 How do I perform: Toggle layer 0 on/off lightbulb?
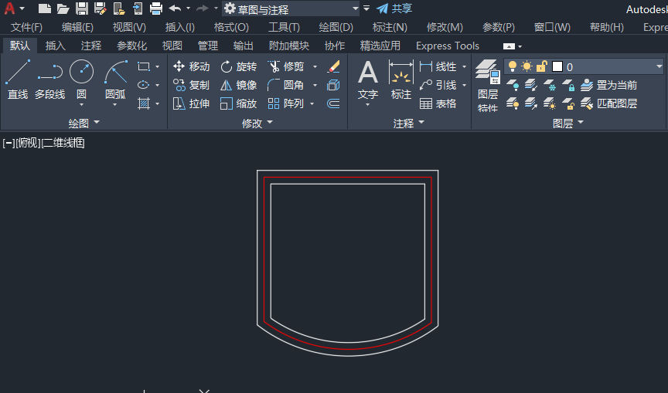(x=513, y=66)
